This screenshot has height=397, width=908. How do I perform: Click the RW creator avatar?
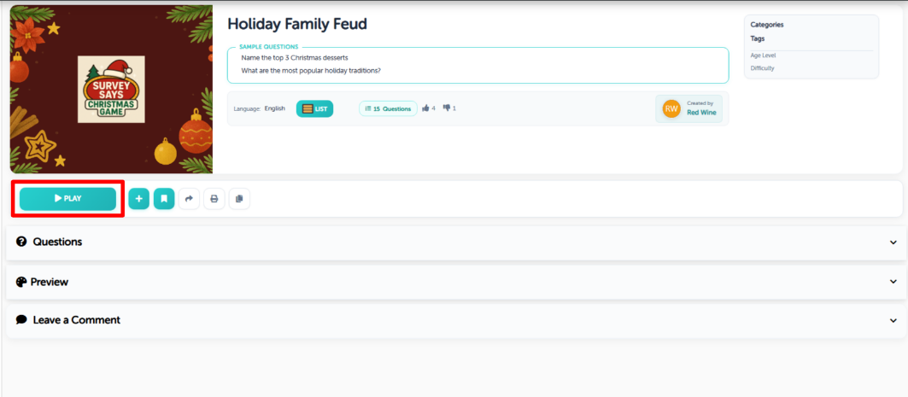(x=671, y=108)
